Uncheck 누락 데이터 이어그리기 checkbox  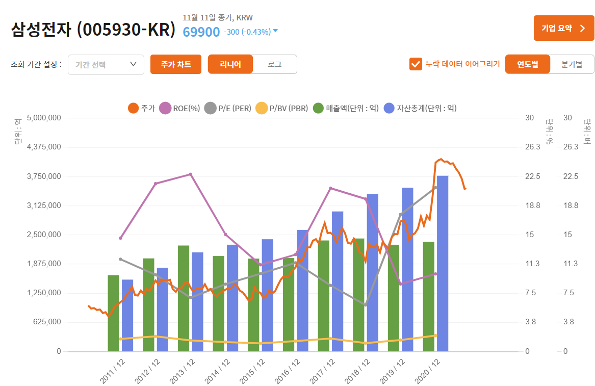pos(416,64)
